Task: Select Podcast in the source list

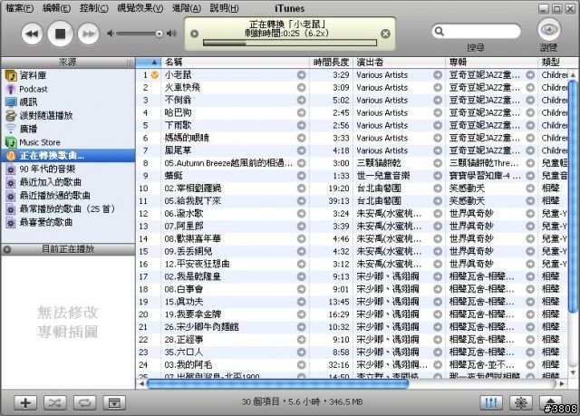Action: 68,89
